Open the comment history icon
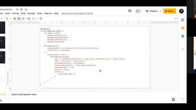 click(x=130, y=11)
